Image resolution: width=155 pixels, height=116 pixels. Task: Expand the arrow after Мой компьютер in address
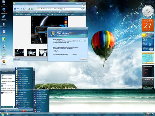[52, 9]
